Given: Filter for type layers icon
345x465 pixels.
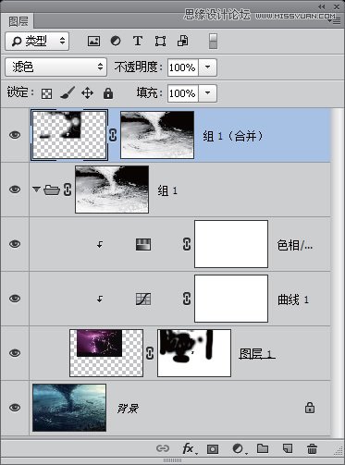Looking at the screenshot, I should click(138, 41).
